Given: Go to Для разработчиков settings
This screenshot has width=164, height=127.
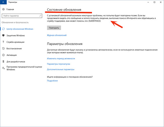Looking at the screenshot, I should pos(16,62).
